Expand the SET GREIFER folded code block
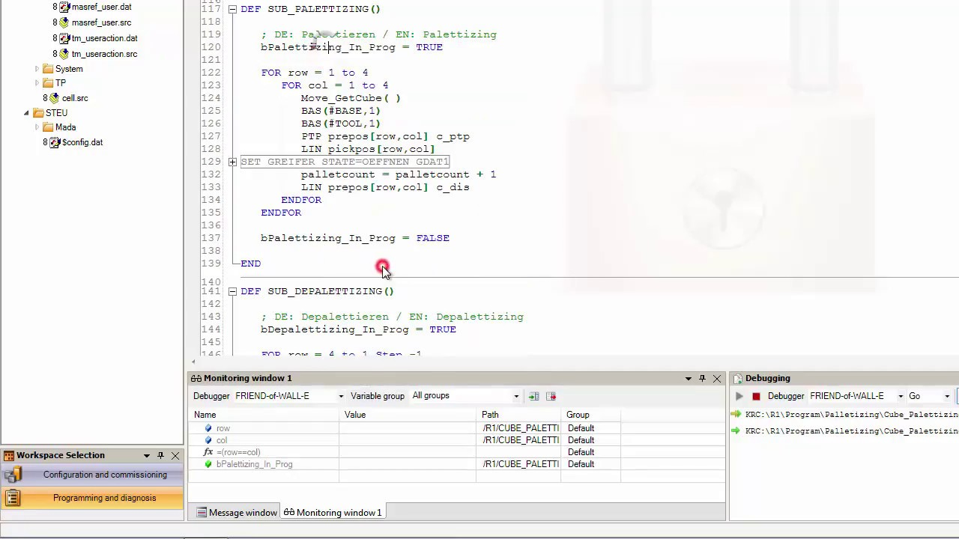 (x=232, y=162)
